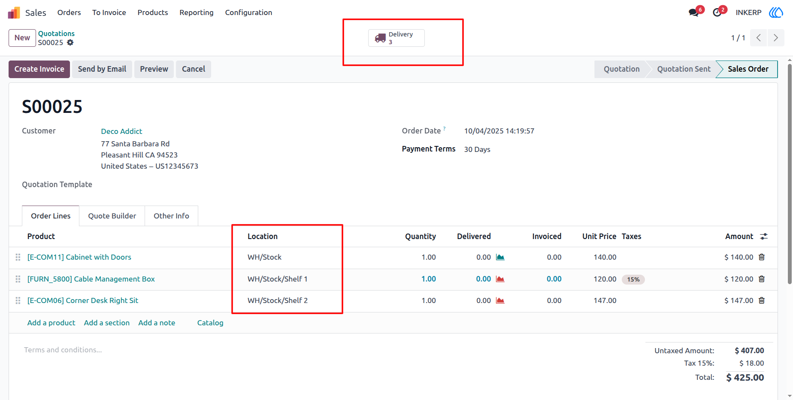Screen dimensions: 793x400
Task: Click the gear icon next to S00025
Action: (x=70, y=42)
